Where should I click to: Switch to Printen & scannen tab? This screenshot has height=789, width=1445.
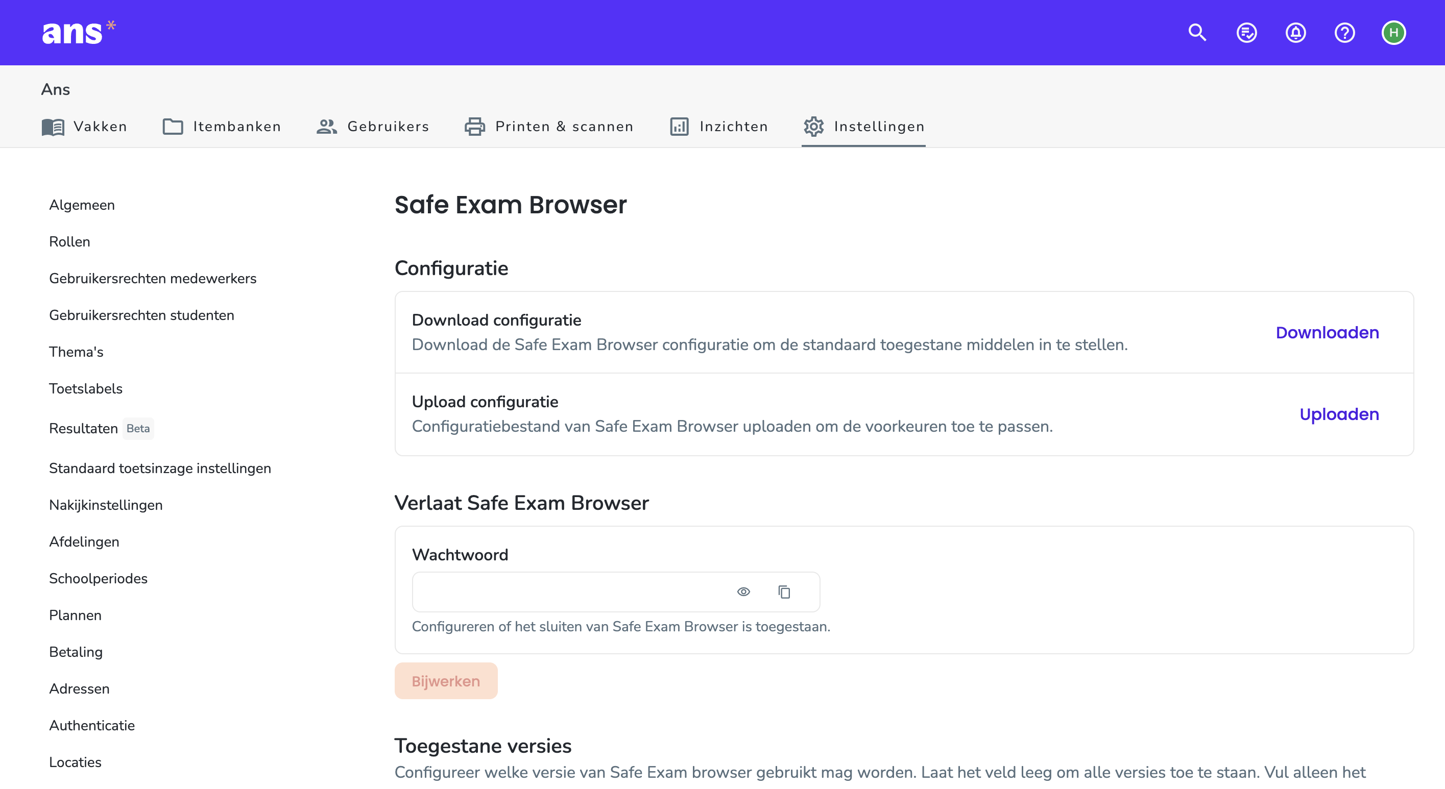point(549,127)
